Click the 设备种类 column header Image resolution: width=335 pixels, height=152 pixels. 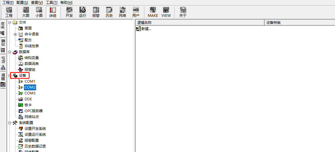click(300, 23)
